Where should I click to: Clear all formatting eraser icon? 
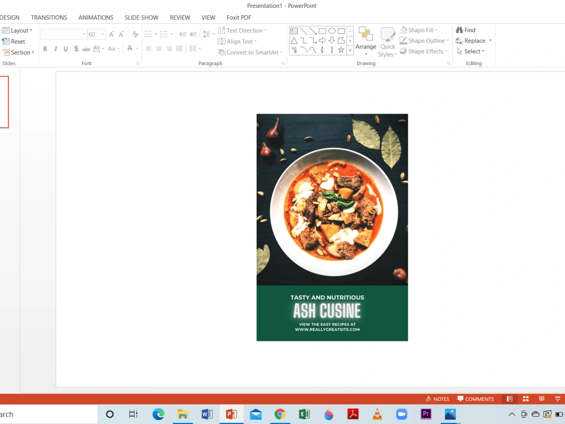tap(135, 34)
